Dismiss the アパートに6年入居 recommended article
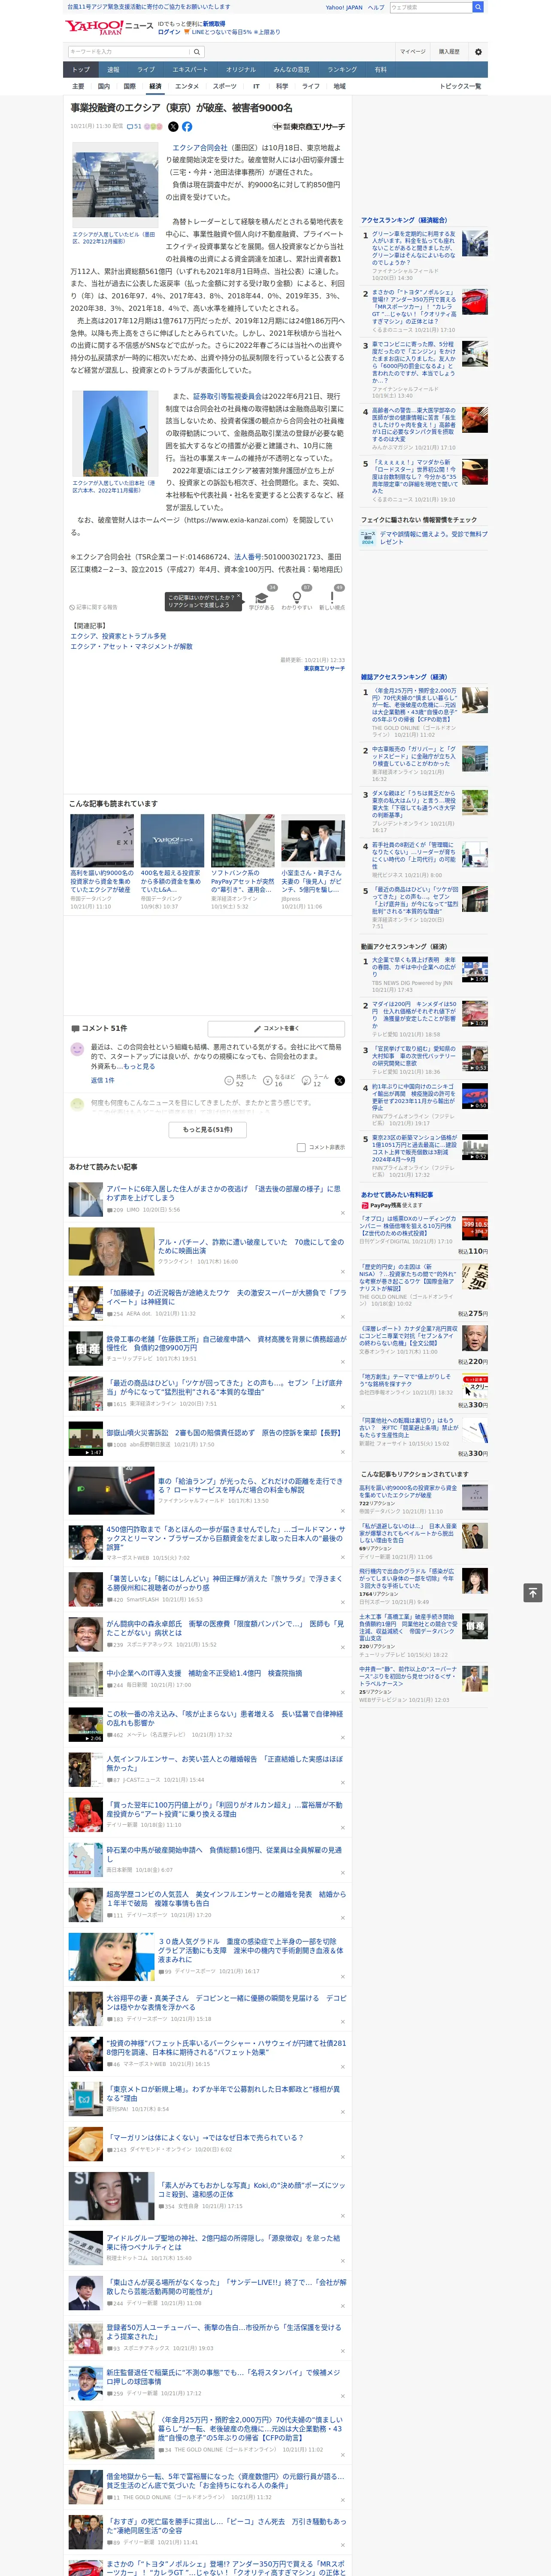This screenshot has width=551, height=2576. pos(342,1213)
